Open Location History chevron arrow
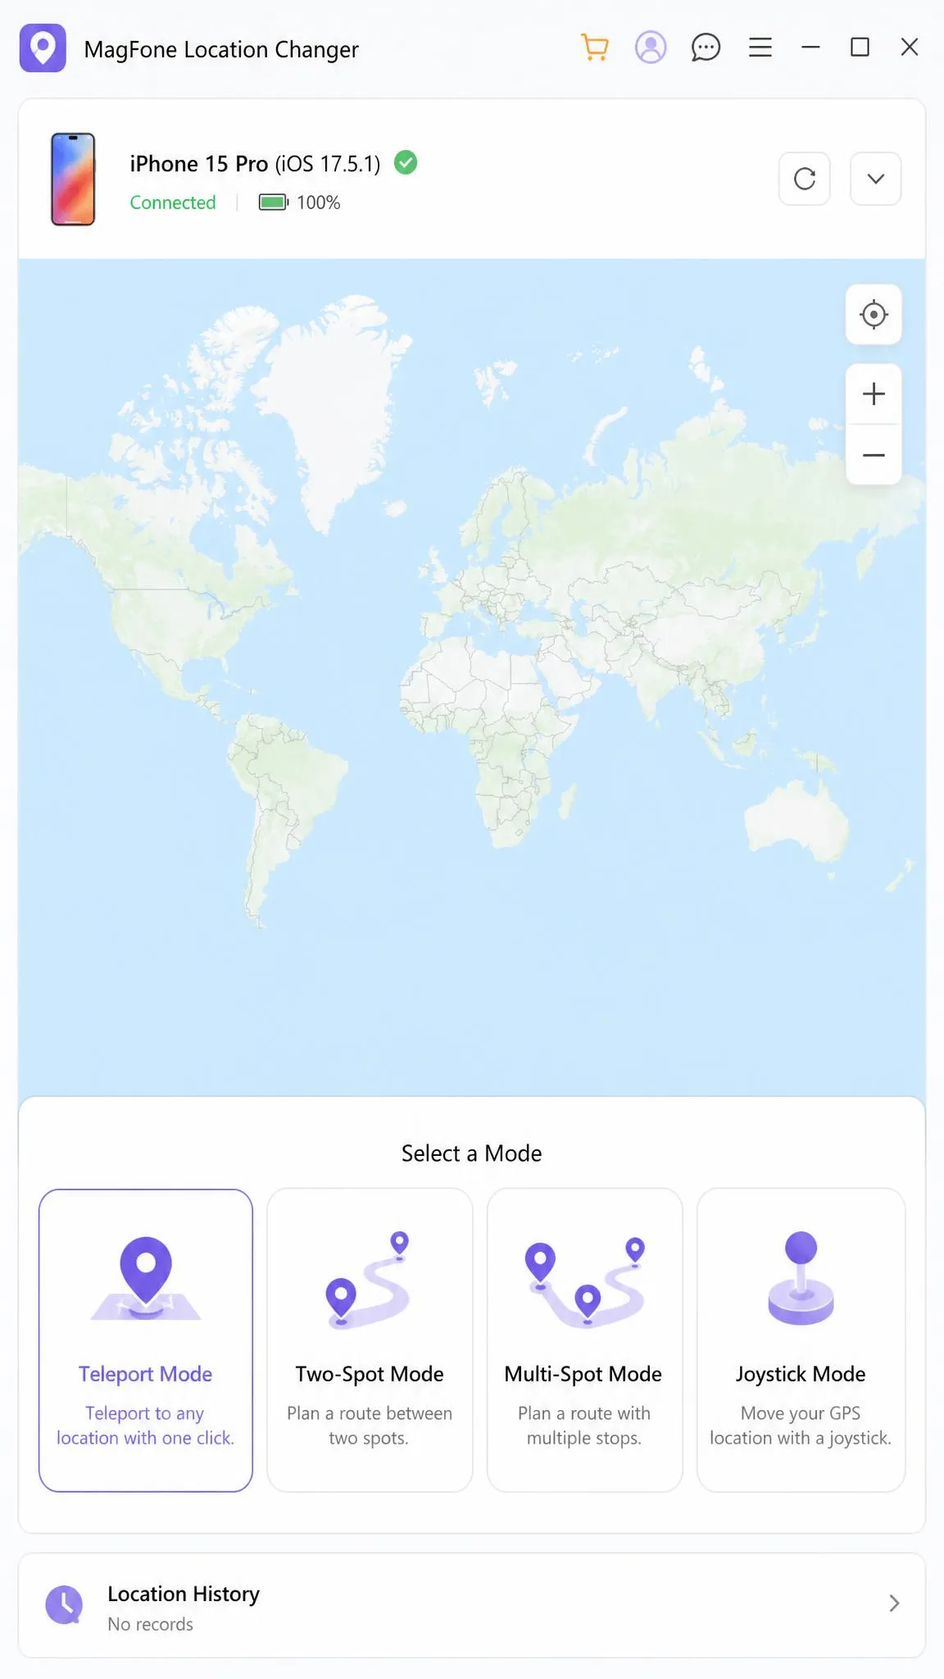Viewport: 944px width, 1679px height. click(x=894, y=1604)
